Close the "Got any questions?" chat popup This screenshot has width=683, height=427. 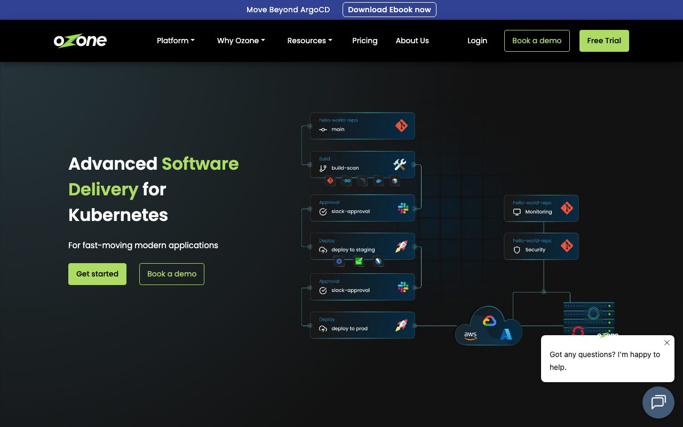click(x=667, y=343)
